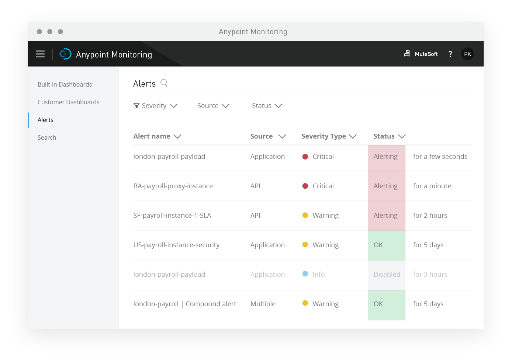
Task: Click the filter funnel icon beside Severity
Action: coord(136,105)
